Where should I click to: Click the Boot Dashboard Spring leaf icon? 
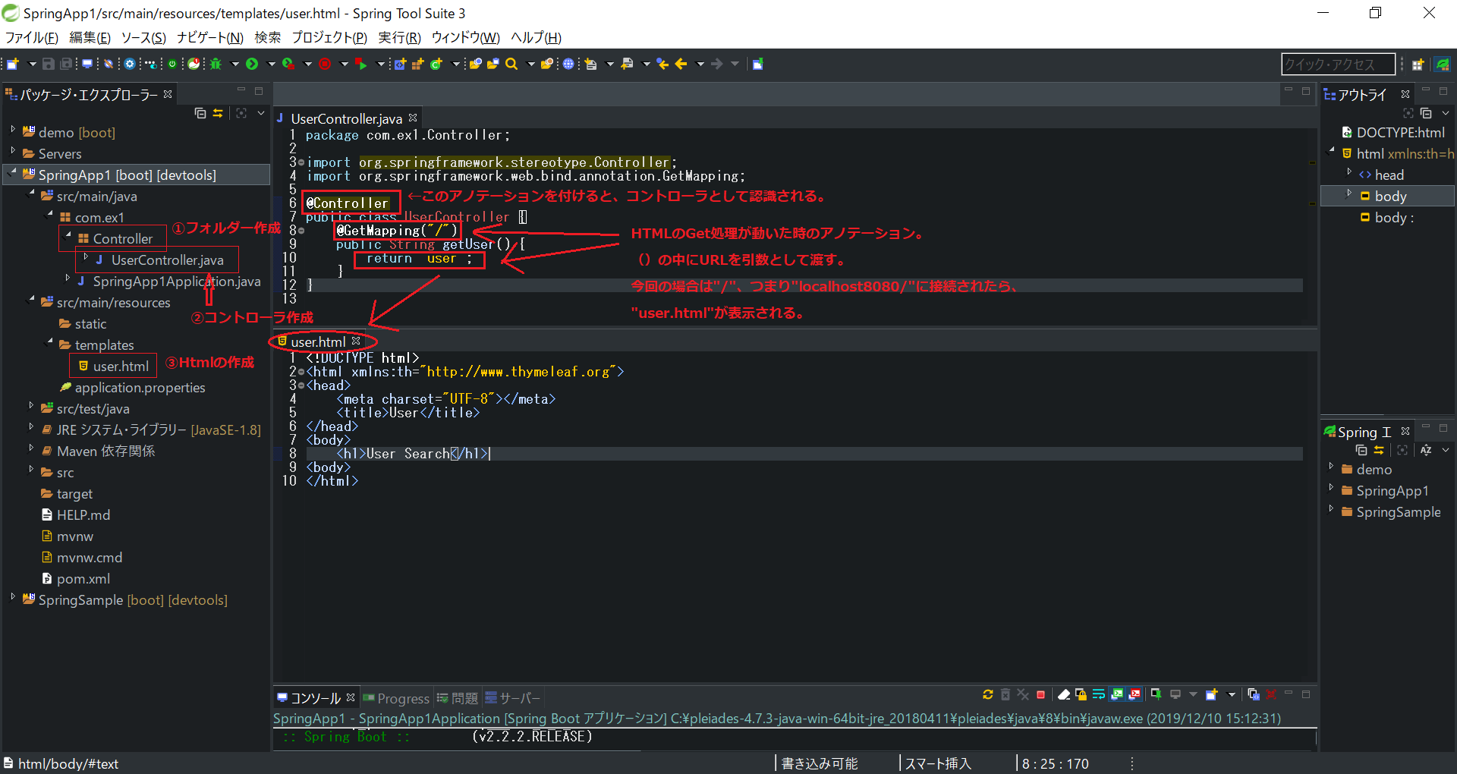coord(194,64)
